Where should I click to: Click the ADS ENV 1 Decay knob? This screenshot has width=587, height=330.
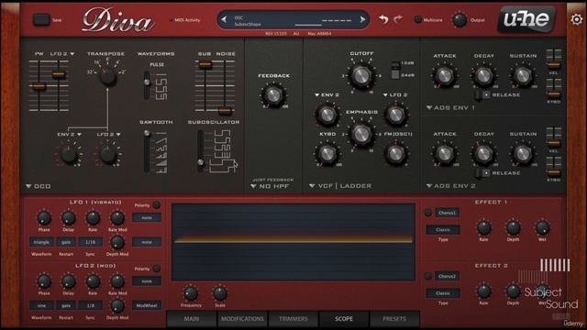483,75
